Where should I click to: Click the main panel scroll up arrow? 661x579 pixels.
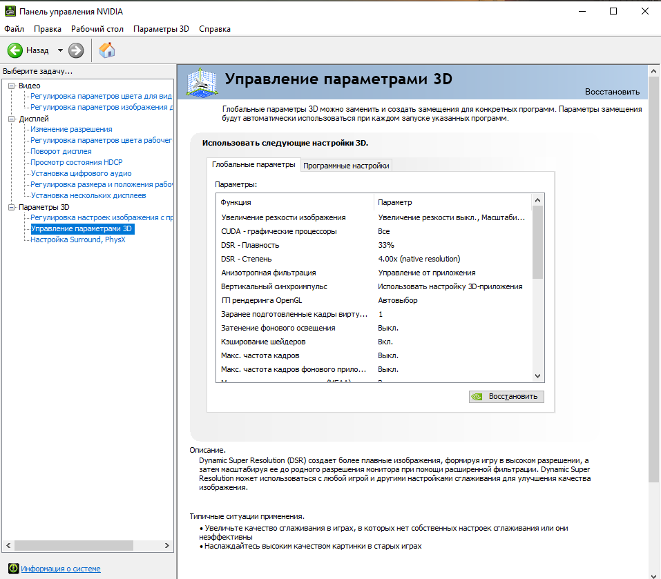point(654,72)
